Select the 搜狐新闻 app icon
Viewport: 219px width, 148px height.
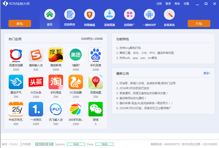click(56, 55)
